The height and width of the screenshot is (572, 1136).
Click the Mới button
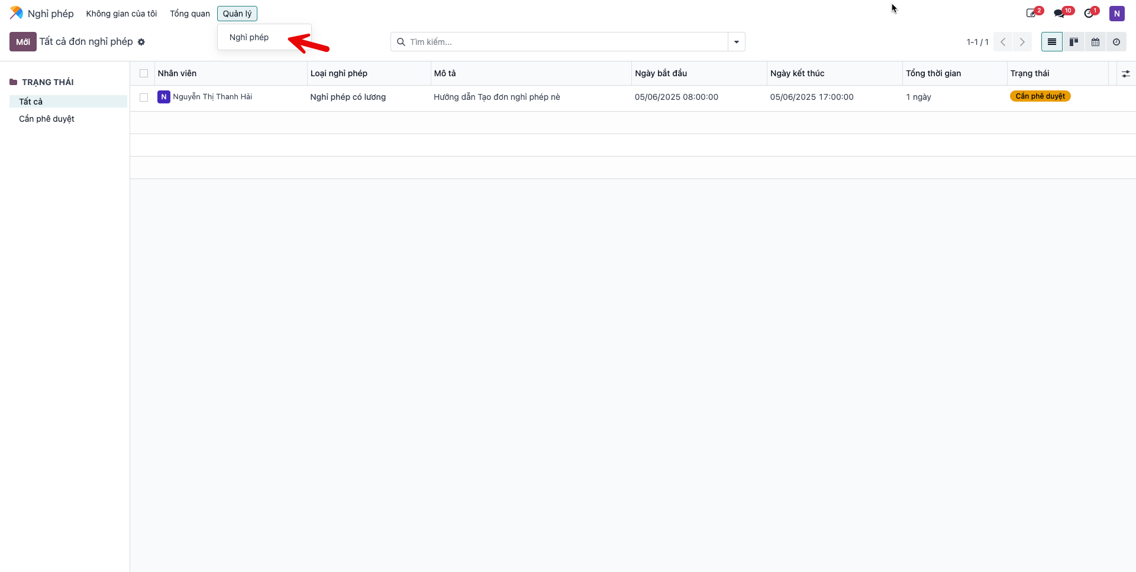[x=23, y=42]
